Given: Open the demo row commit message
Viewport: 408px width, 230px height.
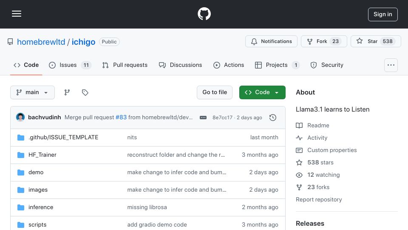Looking at the screenshot, I should tap(177, 172).
